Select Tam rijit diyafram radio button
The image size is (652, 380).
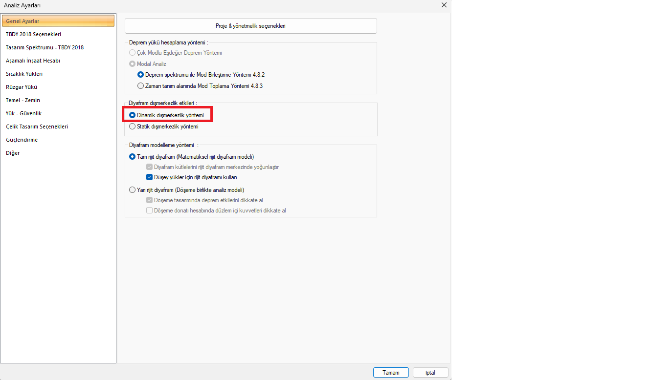tap(133, 157)
